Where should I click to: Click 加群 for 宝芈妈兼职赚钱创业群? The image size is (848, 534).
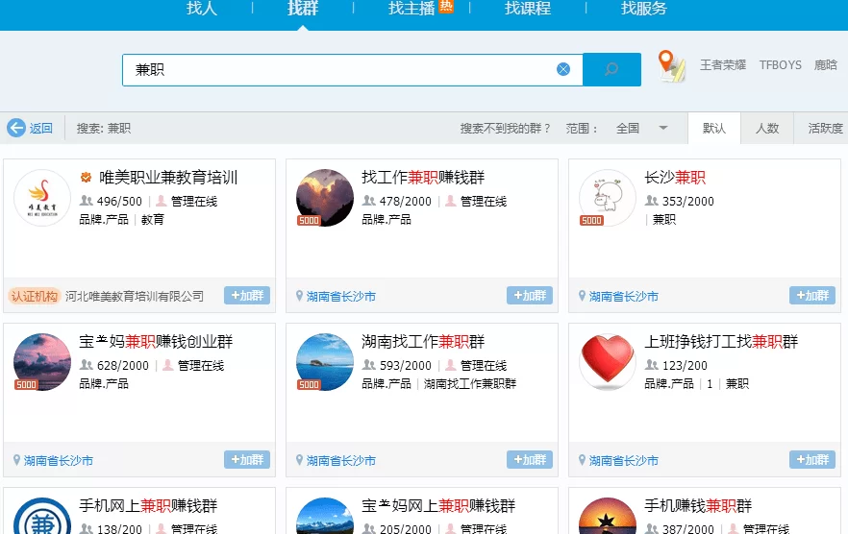point(247,460)
